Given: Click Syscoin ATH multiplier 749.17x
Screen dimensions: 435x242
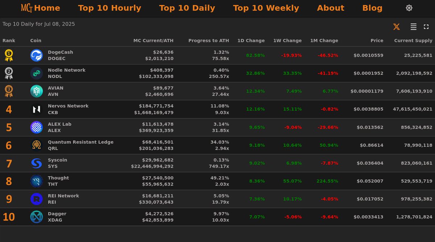Looking at the screenshot, I should [x=219, y=166].
